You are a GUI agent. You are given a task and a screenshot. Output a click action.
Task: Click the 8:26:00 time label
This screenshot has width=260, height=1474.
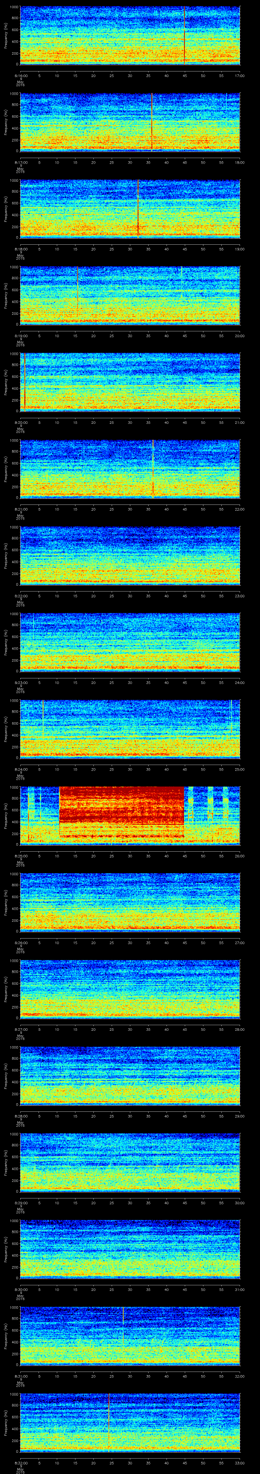coord(21,943)
